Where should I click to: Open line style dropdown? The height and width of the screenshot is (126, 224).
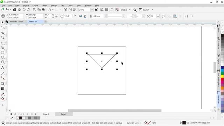(124, 16)
